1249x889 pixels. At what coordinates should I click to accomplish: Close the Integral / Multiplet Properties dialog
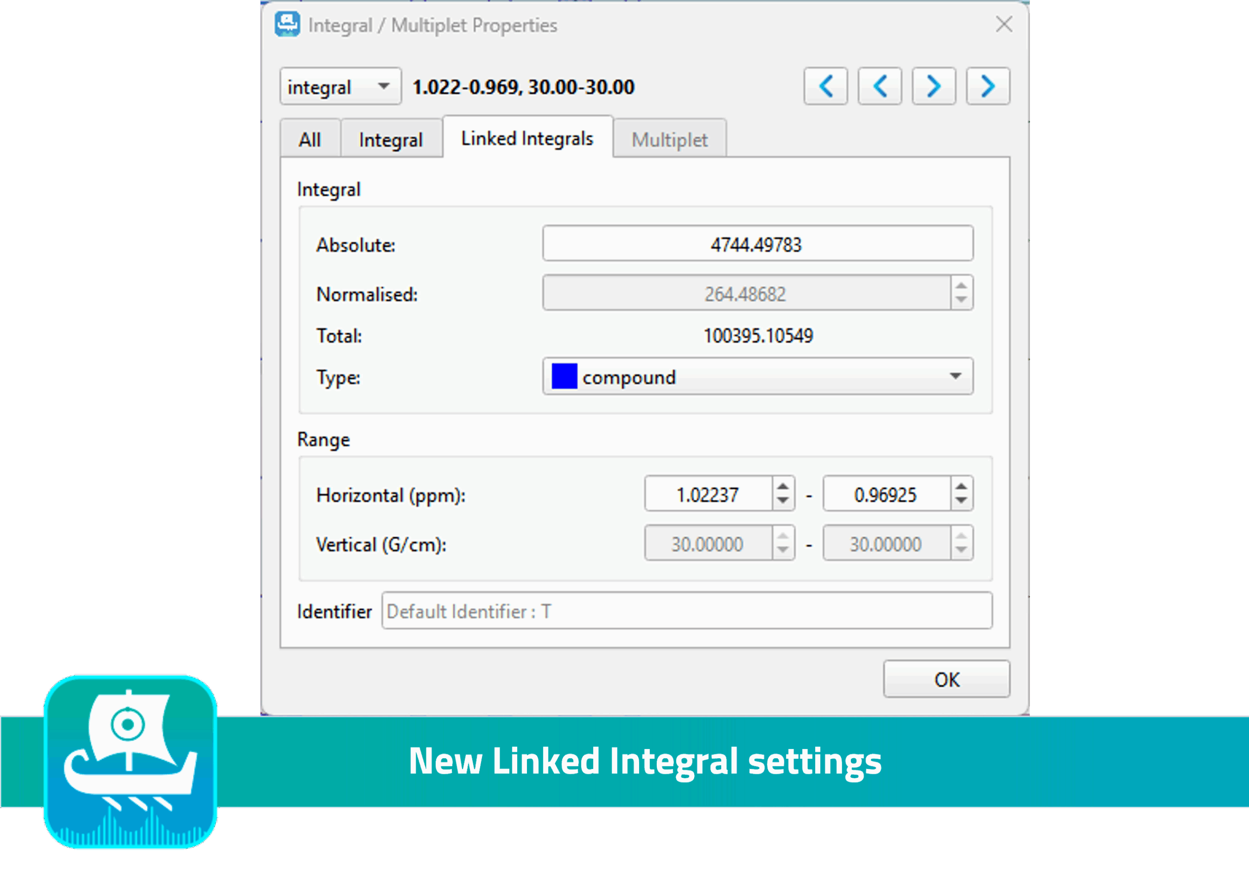coord(1004,24)
